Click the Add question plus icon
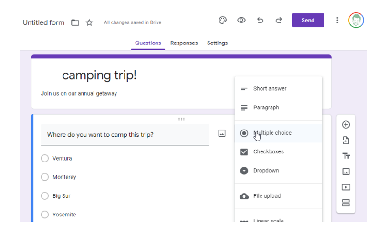Viewport: 376px width, 227px height. pos(346,125)
